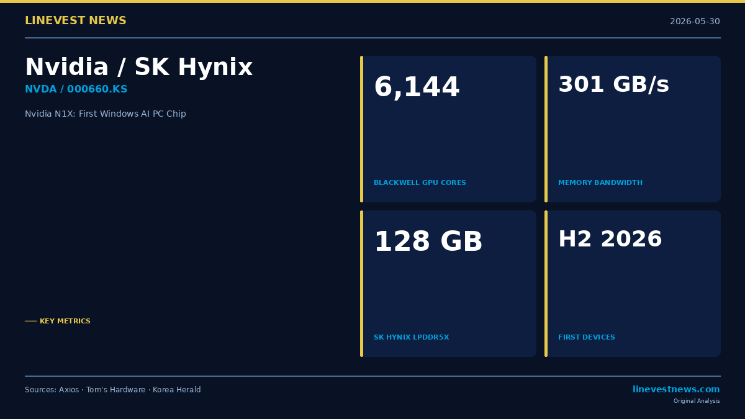Click the KEY METRICS label
This screenshot has width=745, height=419.
(x=65, y=322)
